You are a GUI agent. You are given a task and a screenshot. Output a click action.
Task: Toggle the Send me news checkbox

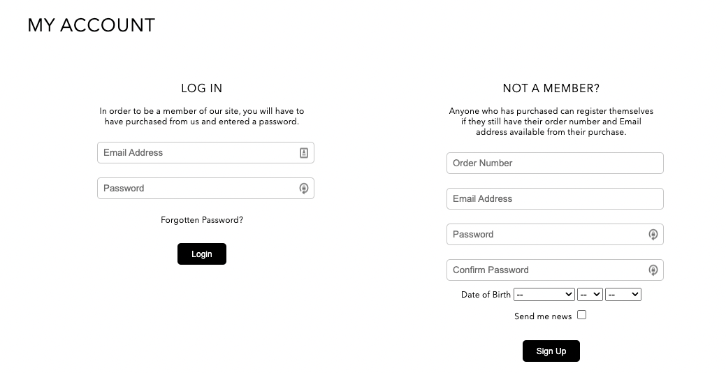pos(582,315)
